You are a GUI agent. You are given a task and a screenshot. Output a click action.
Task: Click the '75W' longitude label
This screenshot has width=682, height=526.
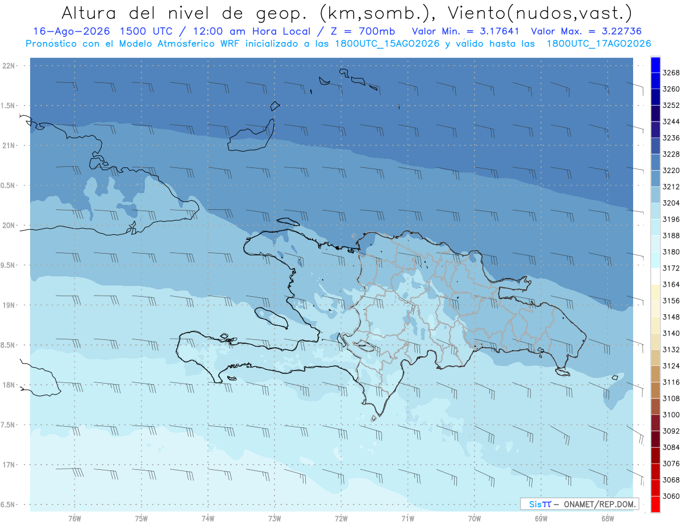tap(142, 518)
